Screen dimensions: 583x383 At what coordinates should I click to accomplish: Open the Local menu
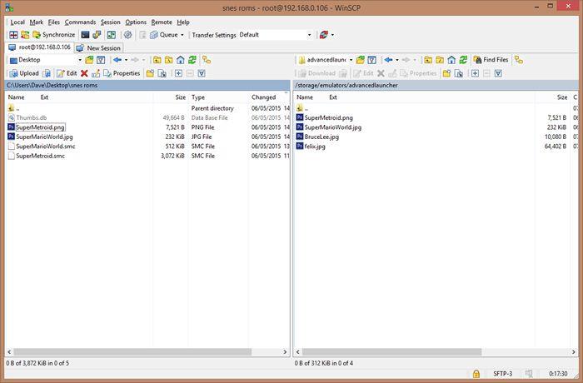[17, 22]
